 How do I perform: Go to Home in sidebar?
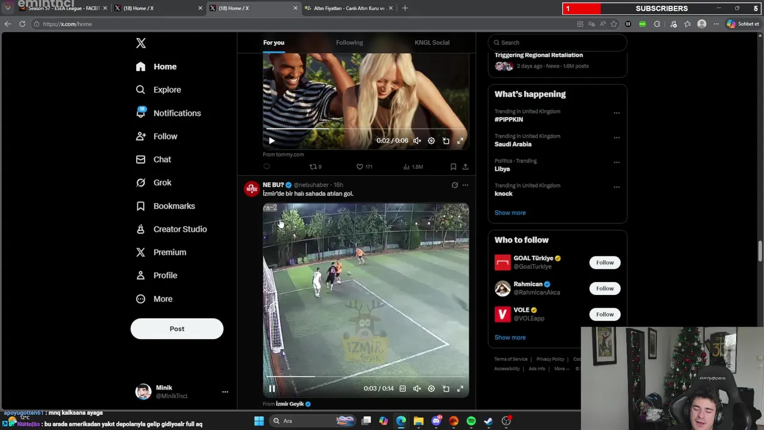[x=156, y=67]
